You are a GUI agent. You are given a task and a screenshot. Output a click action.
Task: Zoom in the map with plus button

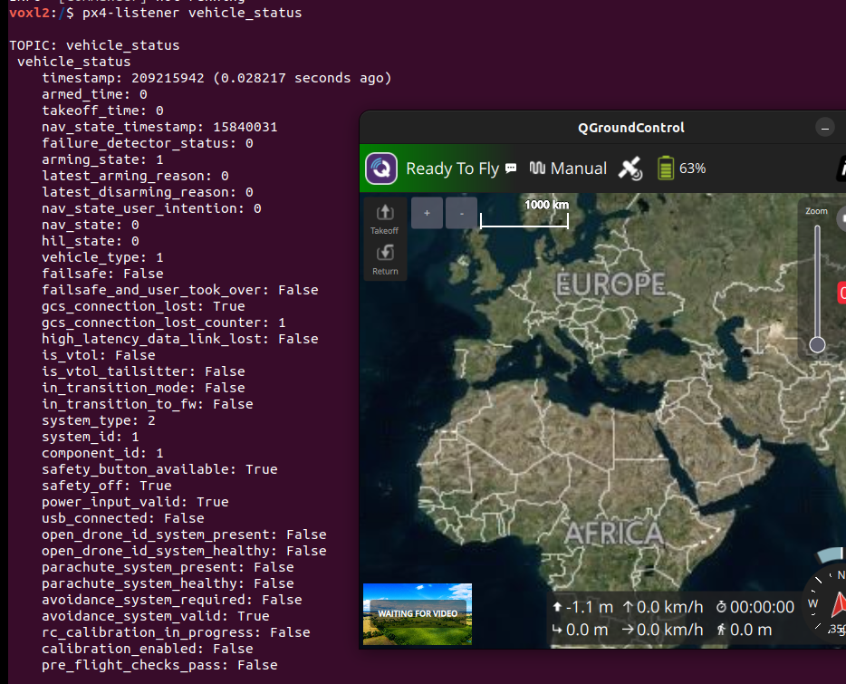click(427, 213)
